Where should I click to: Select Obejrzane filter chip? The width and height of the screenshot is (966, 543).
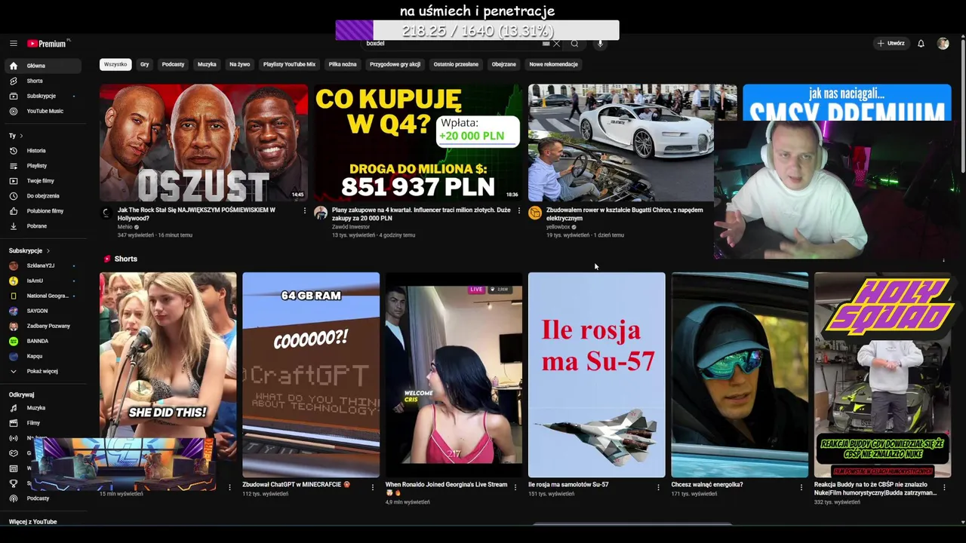(503, 64)
